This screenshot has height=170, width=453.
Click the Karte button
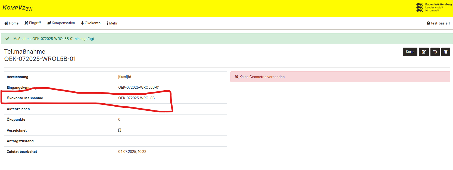(x=410, y=52)
